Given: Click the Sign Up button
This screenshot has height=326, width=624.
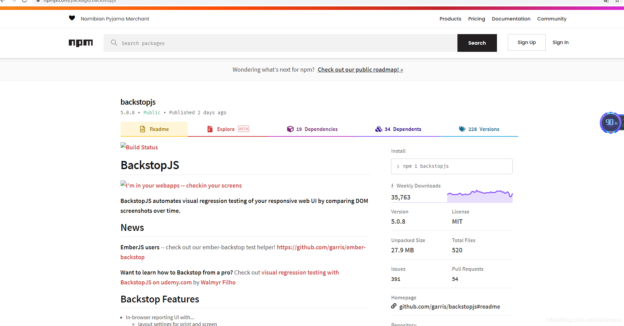Looking at the screenshot, I should coord(527,42).
